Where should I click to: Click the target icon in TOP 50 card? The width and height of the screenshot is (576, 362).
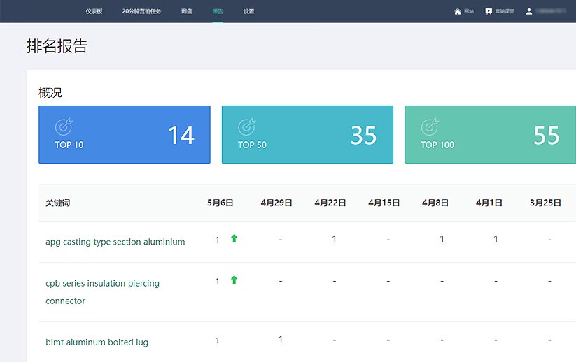pyautogui.click(x=247, y=127)
